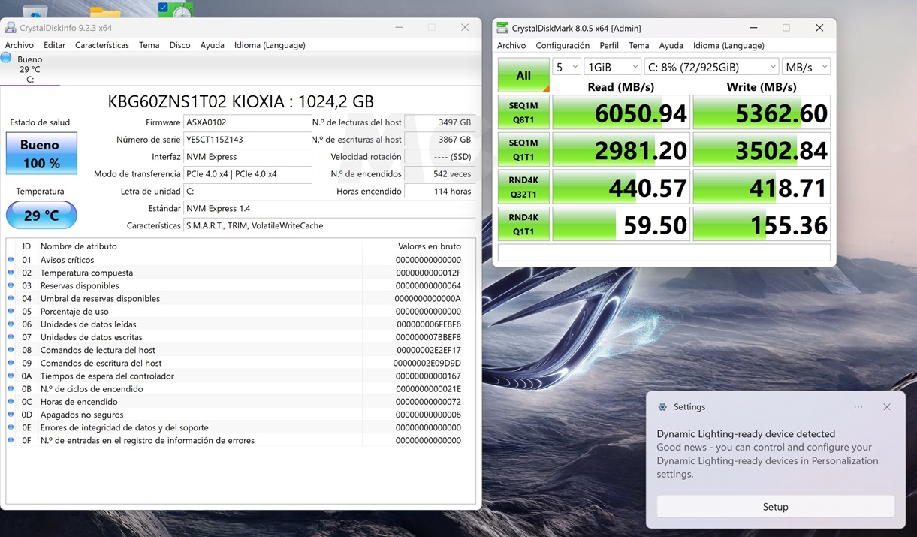Viewport: 917px width, 537px height.
Task: Dismiss the Dynamic Lighting notification with X
Action: click(886, 407)
